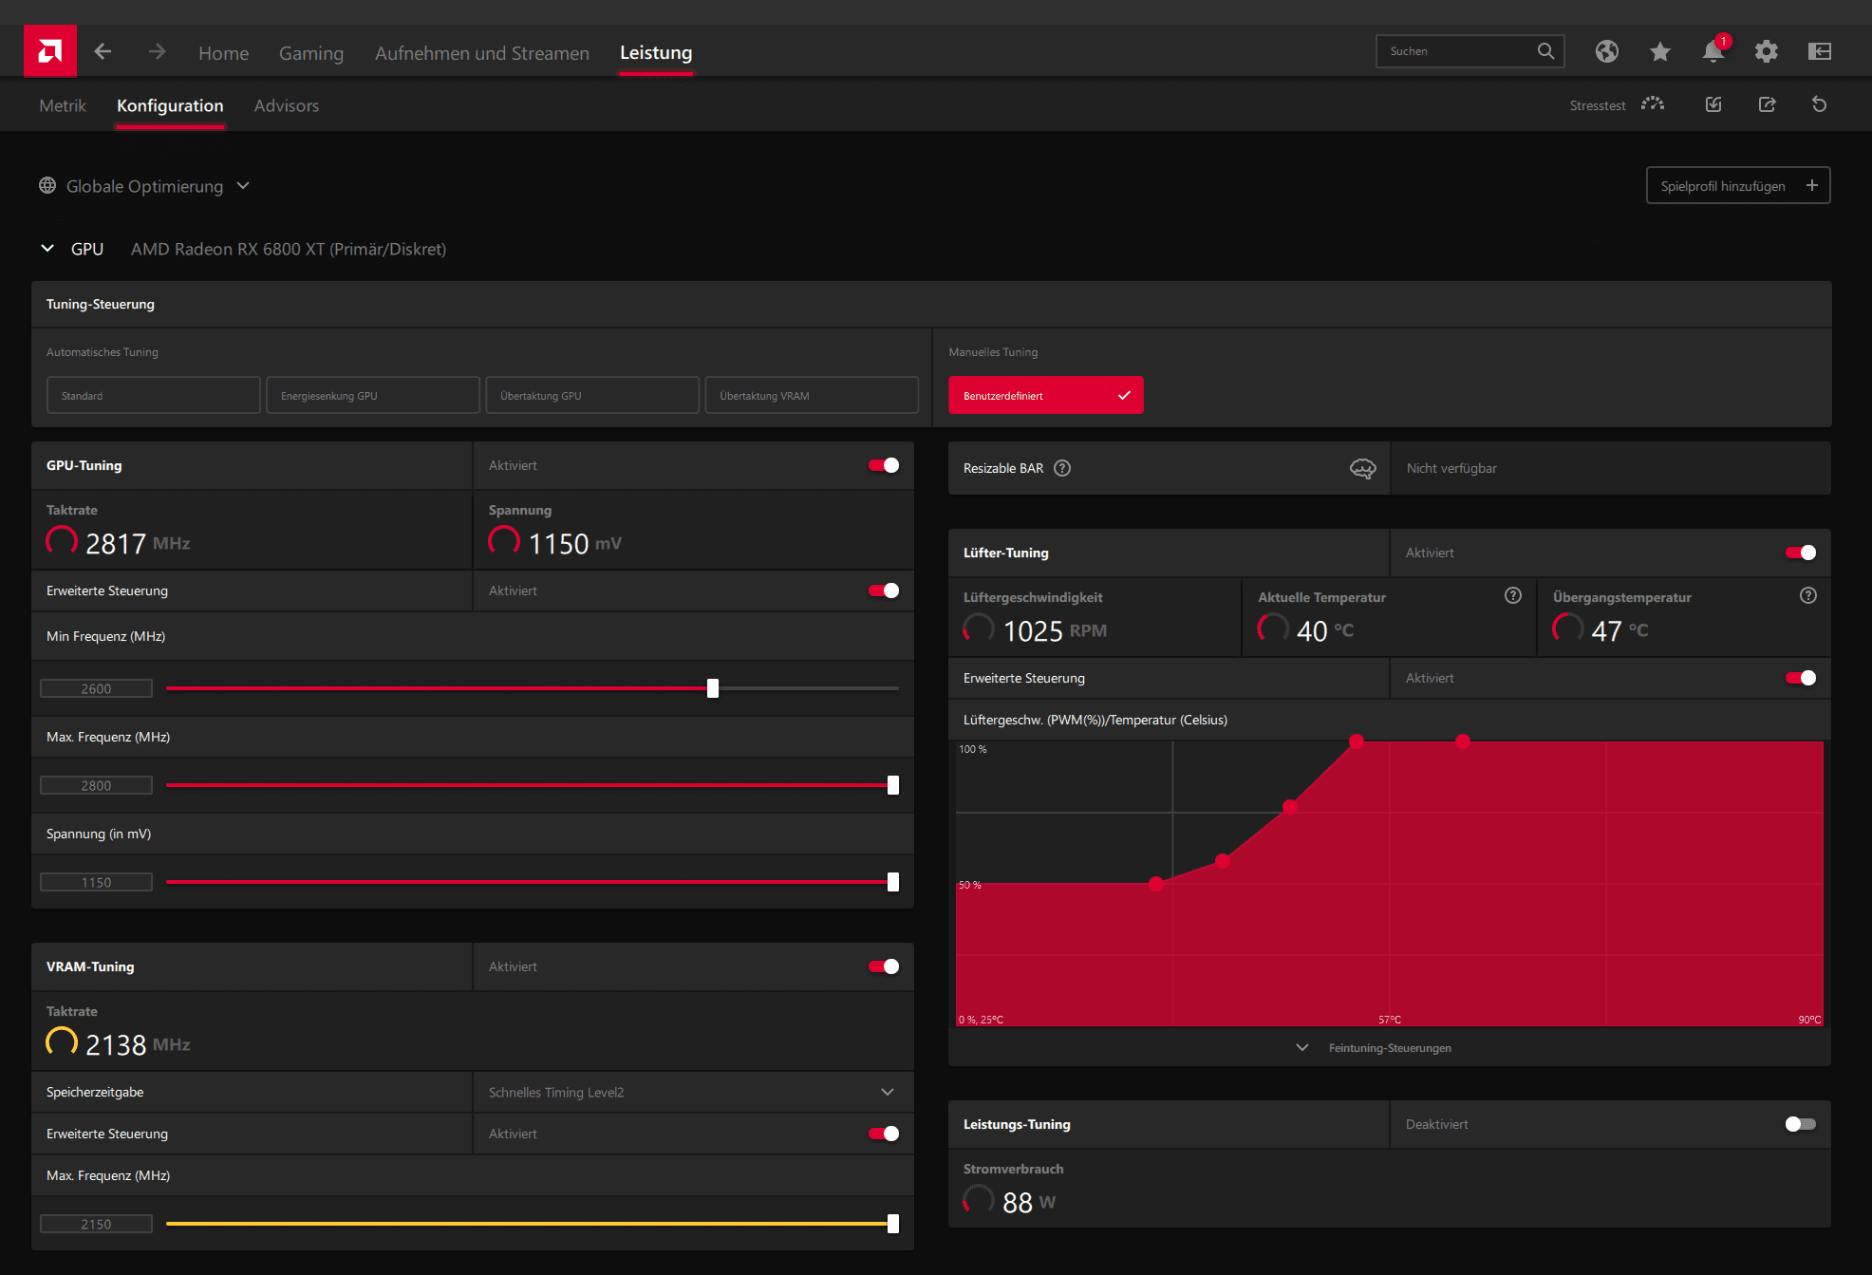Viewport: 1872px width, 1275px height.
Task: Toggle VRAM Erweiterte Steuerung switch
Action: (884, 1134)
